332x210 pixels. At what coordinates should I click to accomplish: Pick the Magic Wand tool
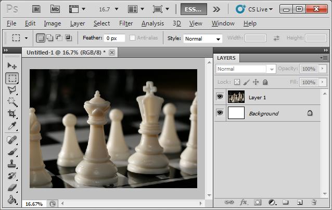(x=12, y=102)
